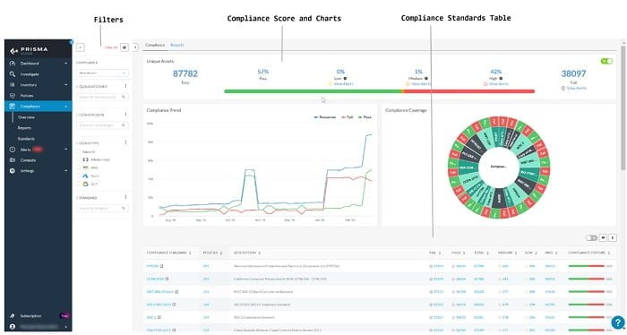Click the red fail segment of assets bar
Screen dimensions: 627x335
(x=470, y=91)
